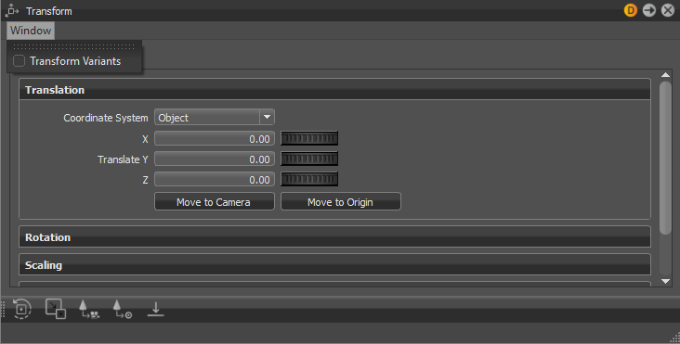Viewport: 680px width, 344px height.
Task: Click the scrollbar up arrow
Action: point(665,75)
